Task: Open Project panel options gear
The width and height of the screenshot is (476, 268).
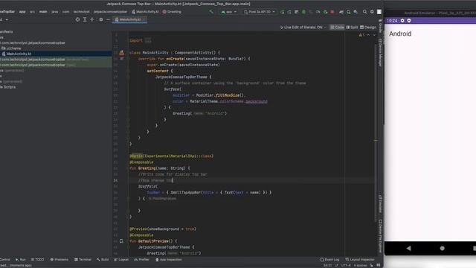Action: point(101,19)
